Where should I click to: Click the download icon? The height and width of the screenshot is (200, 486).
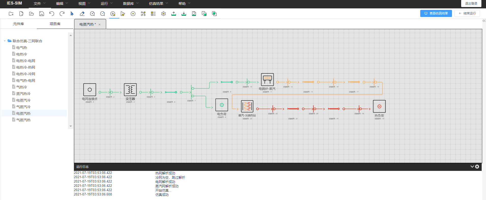click(x=184, y=14)
